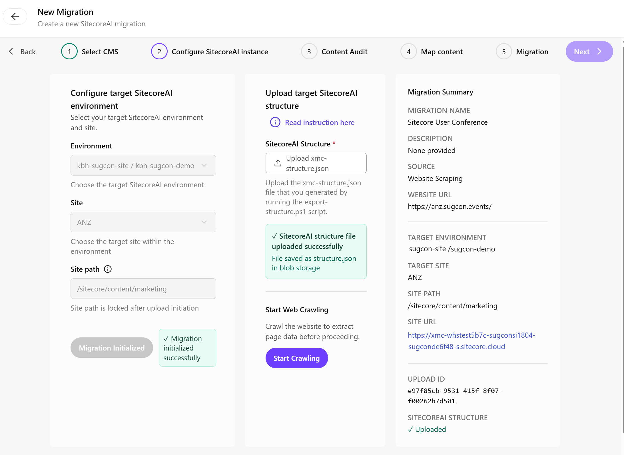Click the step 2 circle for Configure SitecoreAI instance
Viewport: 624px width, 455px height.
tap(159, 51)
